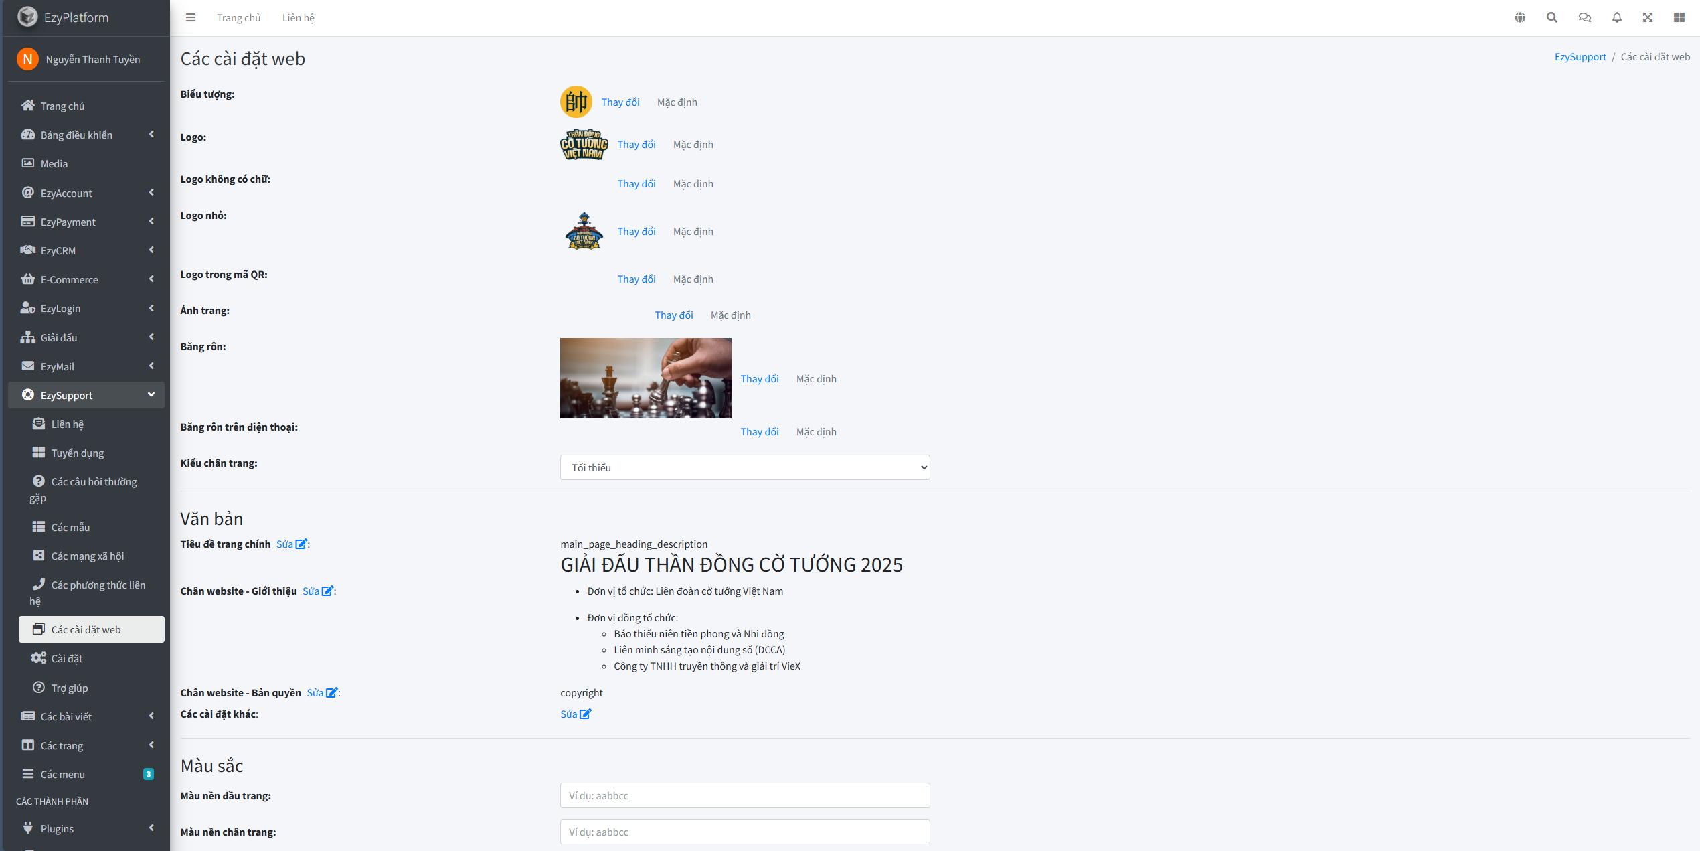Image resolution: width=1700 pixels, height=851 pixels.
Task: Click the hamburger sidebar toggle icon
Action: coord(191,17)
